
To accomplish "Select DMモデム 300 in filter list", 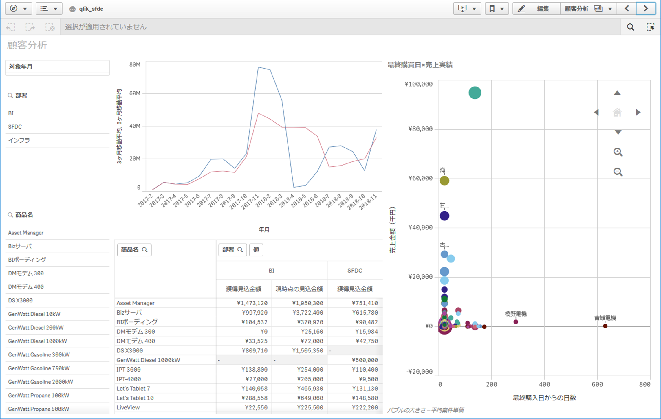I will 57,273.
